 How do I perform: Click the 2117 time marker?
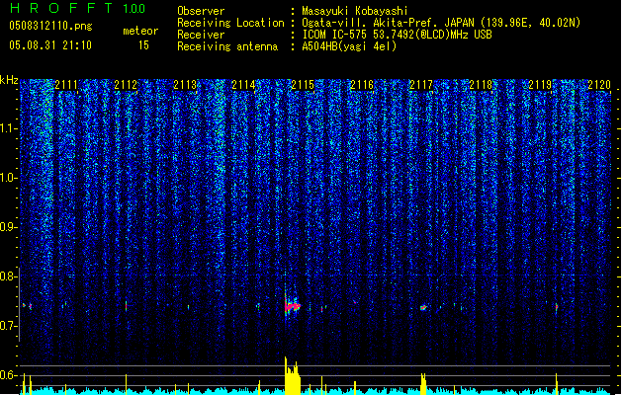421,85
